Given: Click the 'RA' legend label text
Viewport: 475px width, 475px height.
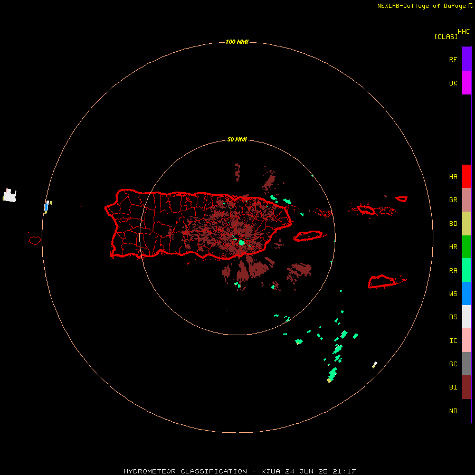Looking at the screenshot, I should point(453,271).
